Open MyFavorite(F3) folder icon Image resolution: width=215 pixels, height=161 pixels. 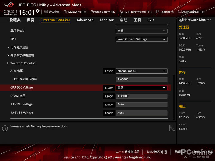[66, 12]
